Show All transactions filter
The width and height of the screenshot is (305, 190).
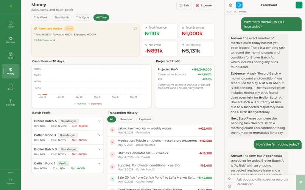pyautogui.click(x=112, y=119)
